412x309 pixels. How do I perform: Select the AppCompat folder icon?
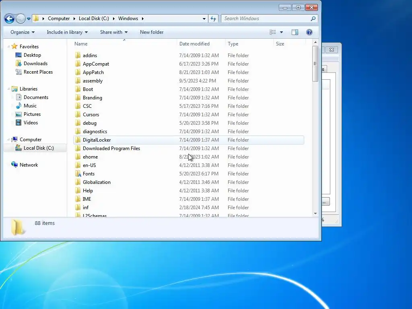78,64
